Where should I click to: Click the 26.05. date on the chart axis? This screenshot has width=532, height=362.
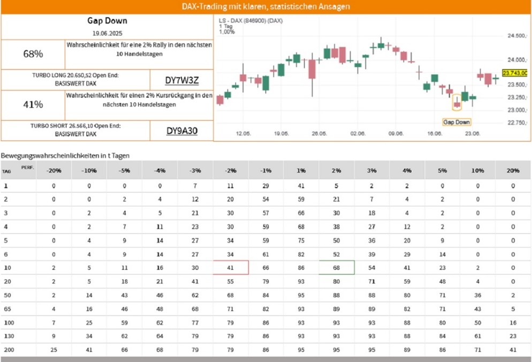coord(320,133)
